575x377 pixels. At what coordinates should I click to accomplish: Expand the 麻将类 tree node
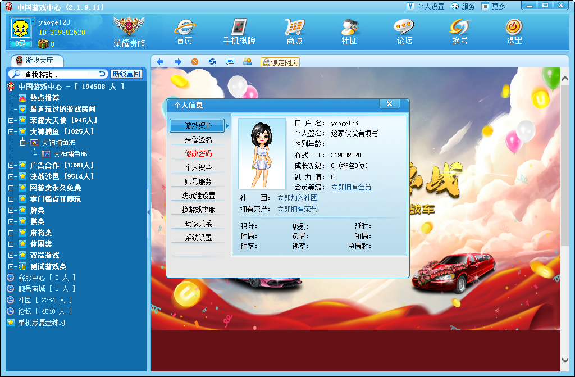pos(11,233)
